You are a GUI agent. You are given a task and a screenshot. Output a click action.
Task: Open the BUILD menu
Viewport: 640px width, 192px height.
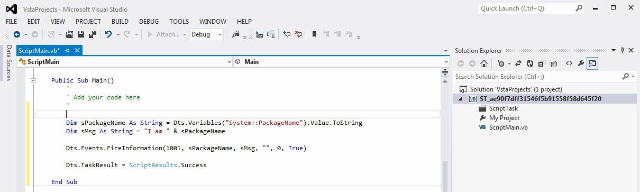[x=120, y=22]
